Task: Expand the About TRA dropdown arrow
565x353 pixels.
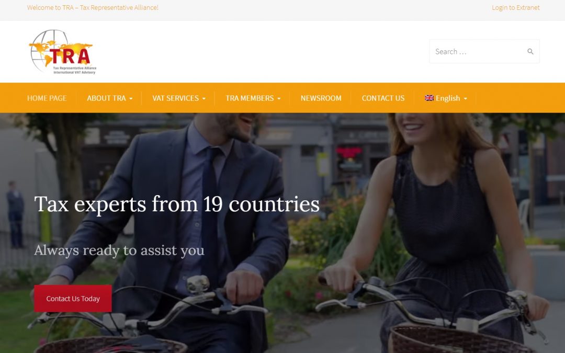Action: [x=131, y=99]
